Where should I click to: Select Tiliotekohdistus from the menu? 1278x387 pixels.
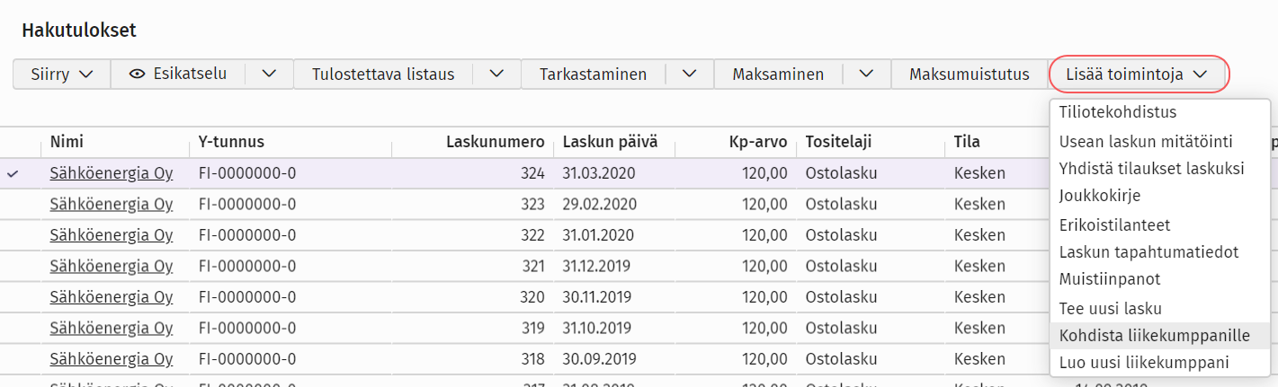tap(1159, 112)
